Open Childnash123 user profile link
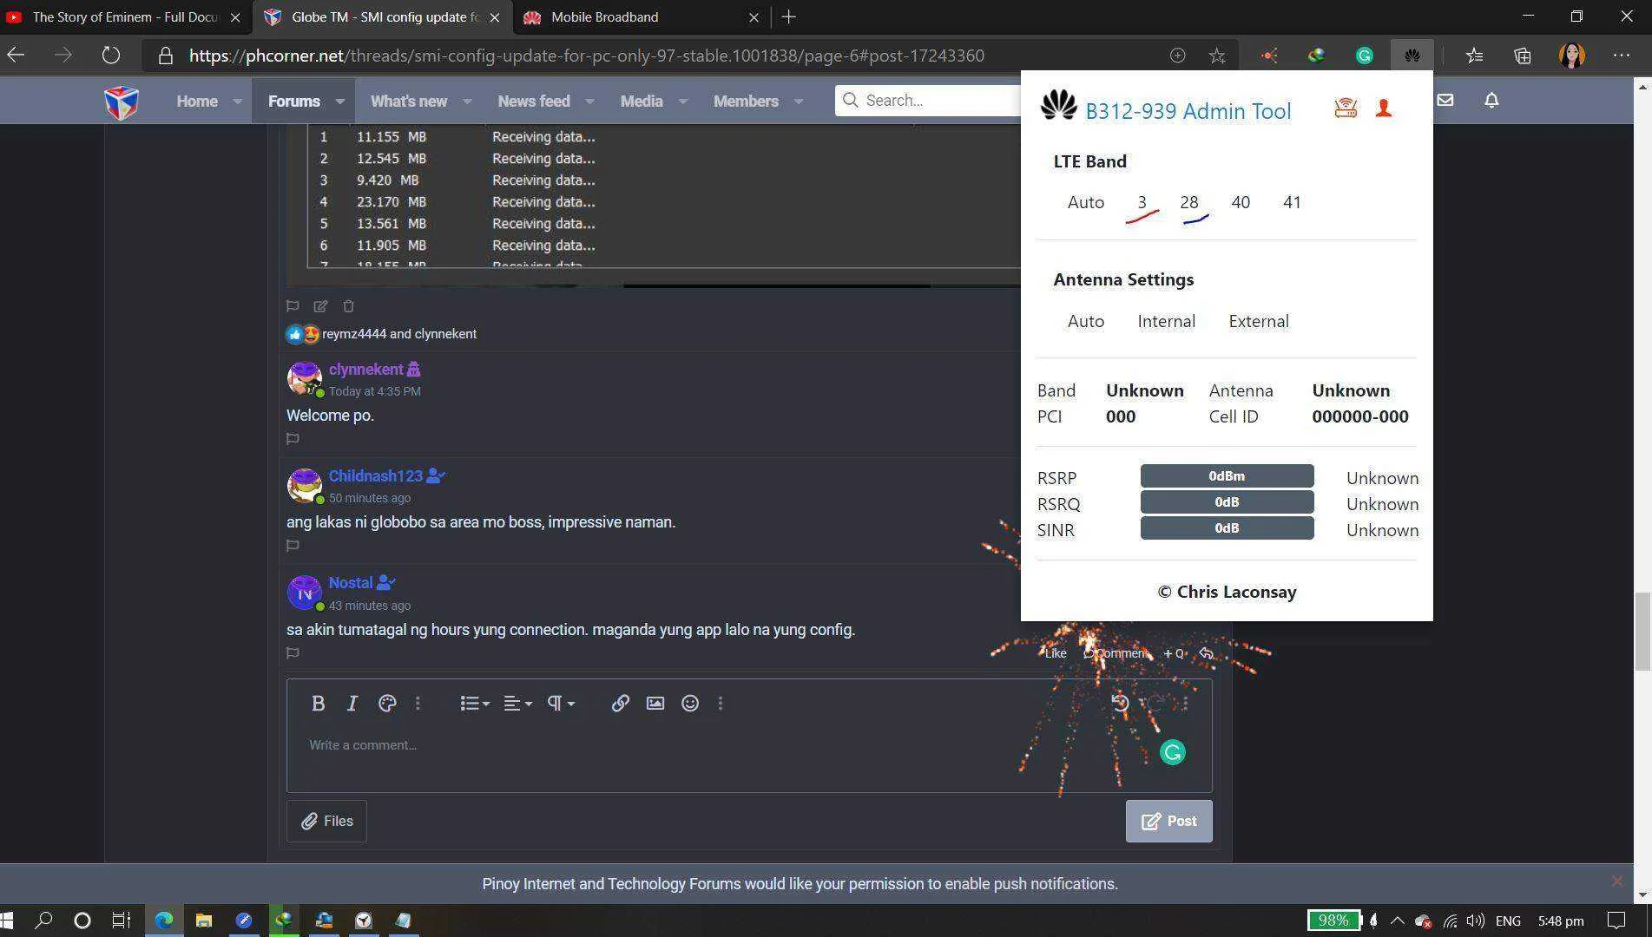The height and width of the screenshot is (937, 1652). click(x=375, y=476)
